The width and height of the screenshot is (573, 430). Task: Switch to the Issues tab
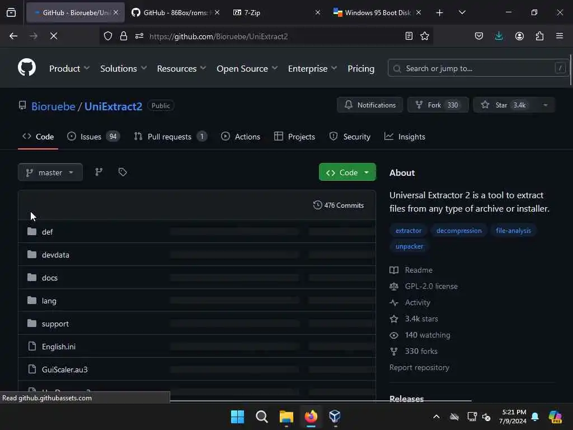[x=93, y=137]
